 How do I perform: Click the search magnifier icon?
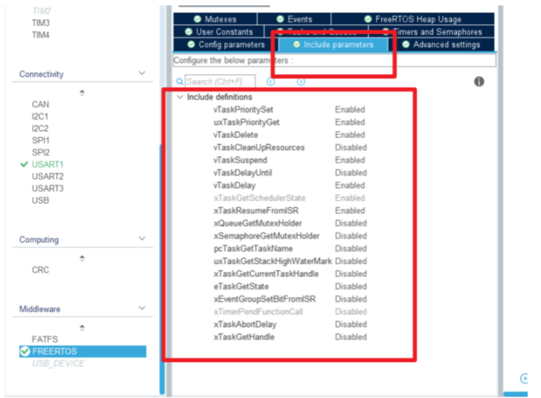[179, 81]
